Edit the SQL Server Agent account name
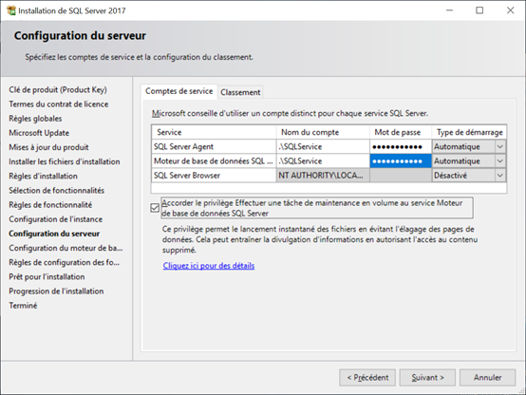 pyautogui.click(x=323, y=146)
